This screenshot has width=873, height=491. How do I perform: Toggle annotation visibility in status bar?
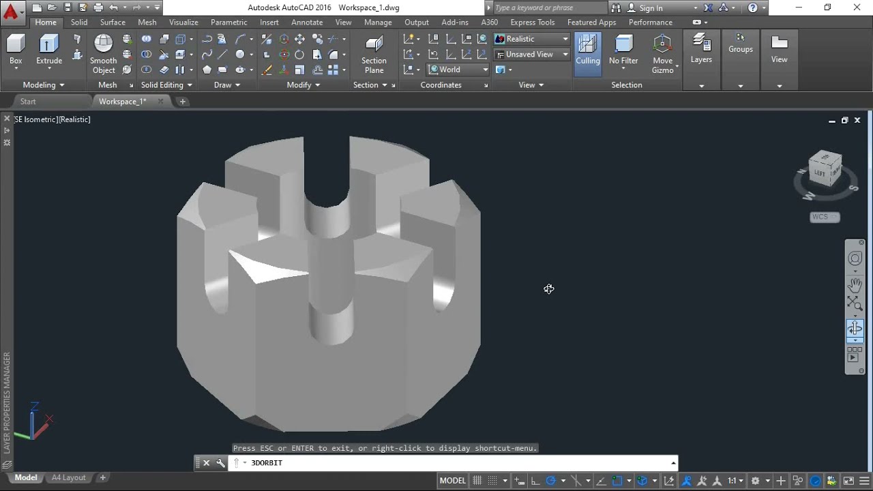pos(687,481)
